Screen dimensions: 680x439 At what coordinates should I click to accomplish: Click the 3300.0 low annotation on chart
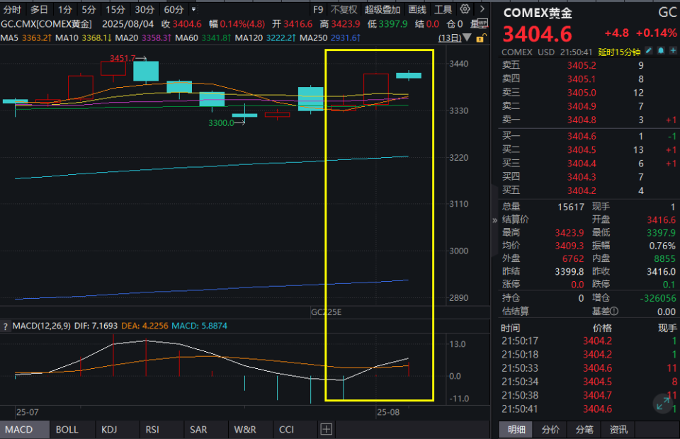coord(221,123)
